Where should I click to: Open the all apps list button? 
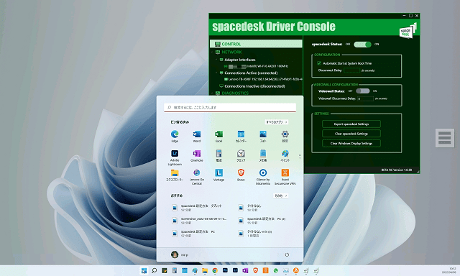click(277, 121)
